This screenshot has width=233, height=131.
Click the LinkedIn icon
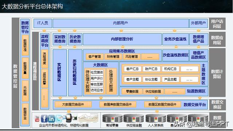[51, 119]
